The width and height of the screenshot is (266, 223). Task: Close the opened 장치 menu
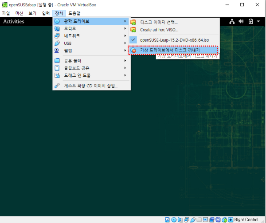click(x=59, y=13)
